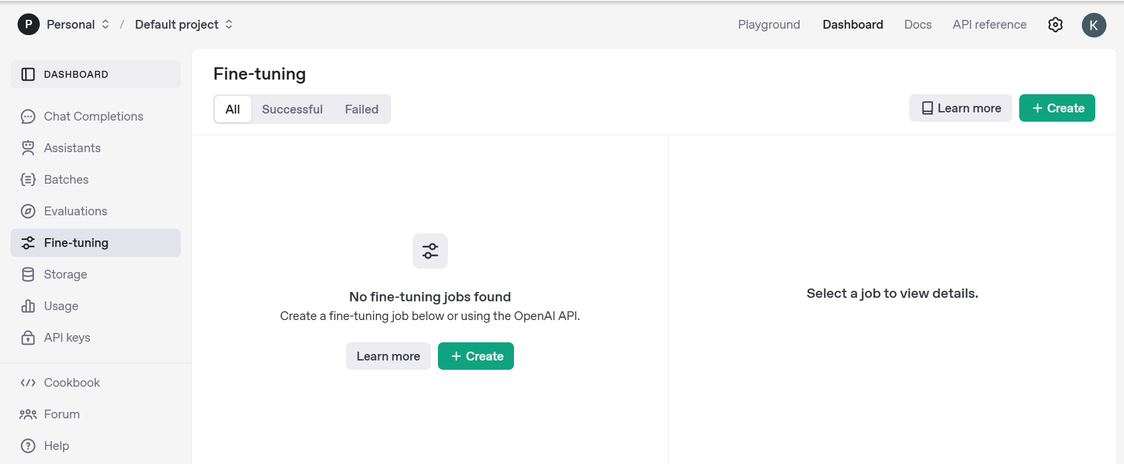Viewport: 1124px width, 464px height.
Task: Filter jobs by the Failed tab
Action: [x=361, y=109]
